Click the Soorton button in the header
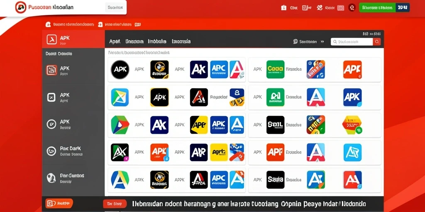Viewport: 425px width, 212px height. [115, 7]
